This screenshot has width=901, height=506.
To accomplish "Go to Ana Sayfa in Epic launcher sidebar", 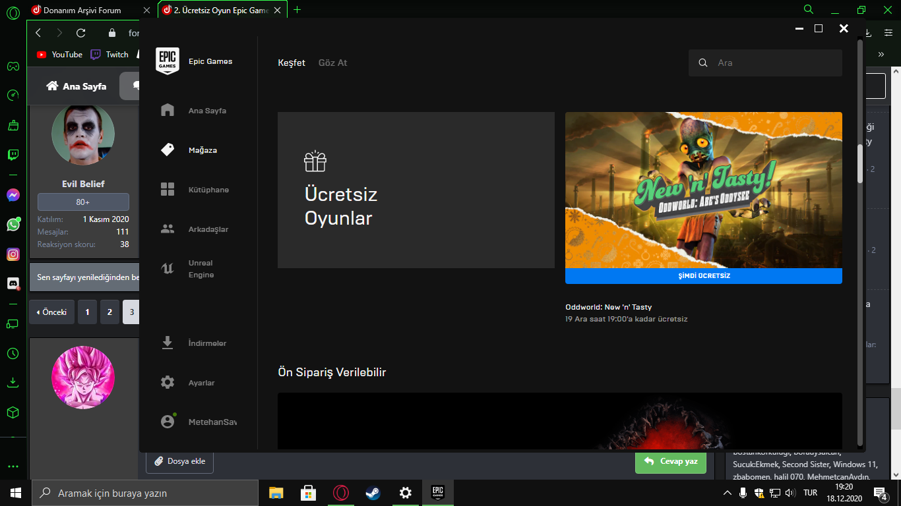I will [193, 110].
